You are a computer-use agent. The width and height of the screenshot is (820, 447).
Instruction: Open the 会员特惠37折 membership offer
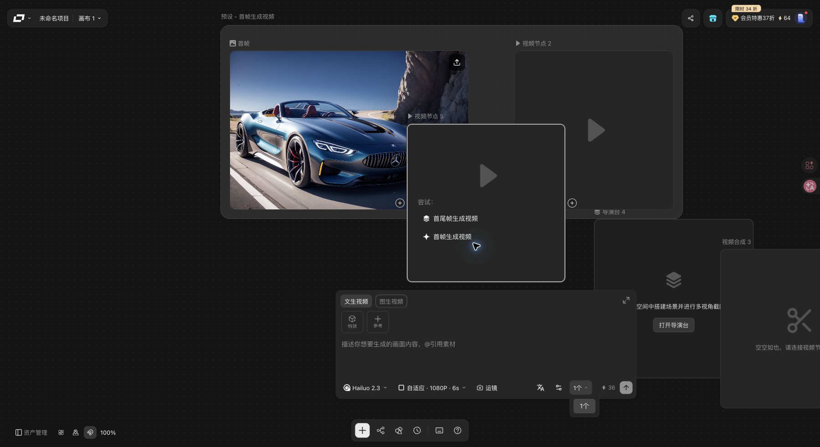tap(753, 18)
